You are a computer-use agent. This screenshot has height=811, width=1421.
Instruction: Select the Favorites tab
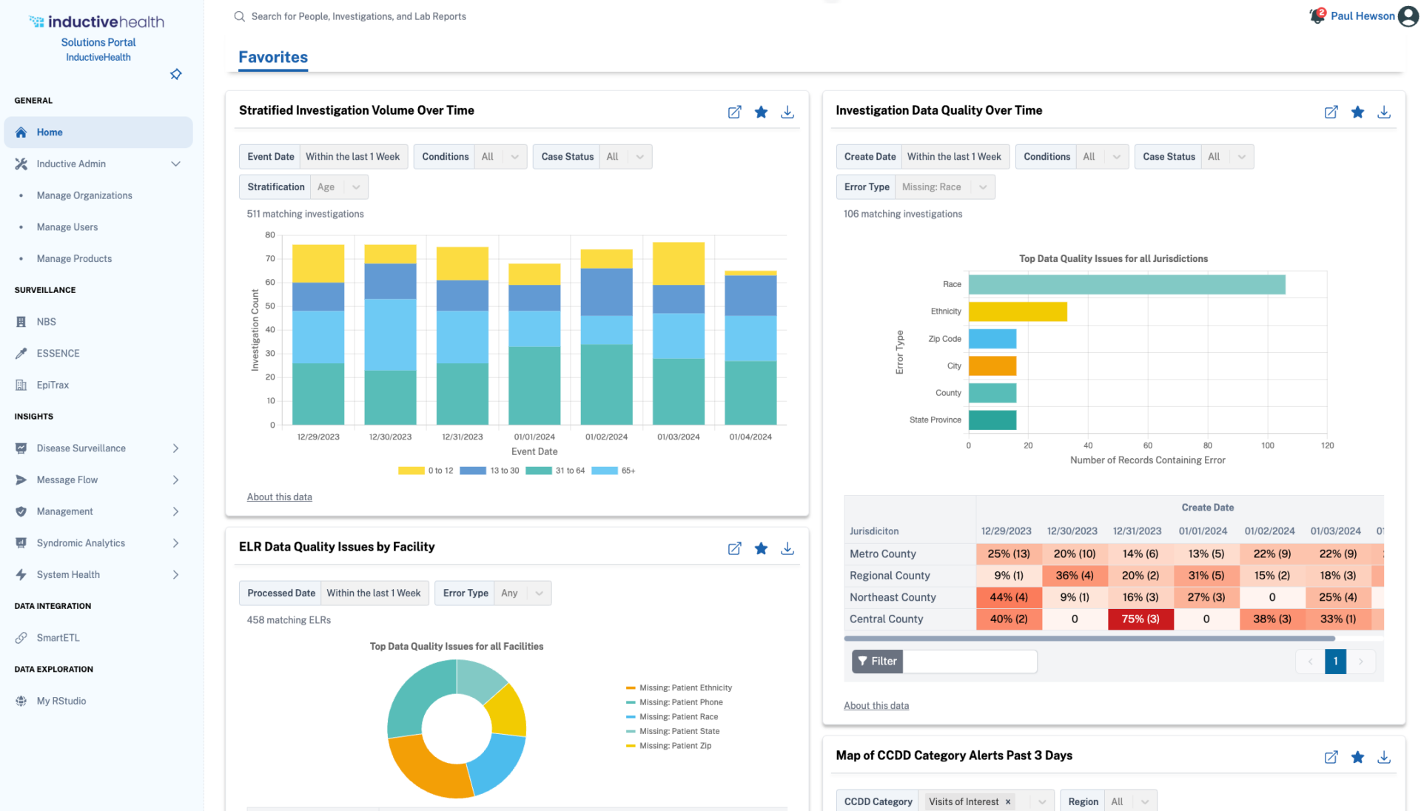[273, 57]
